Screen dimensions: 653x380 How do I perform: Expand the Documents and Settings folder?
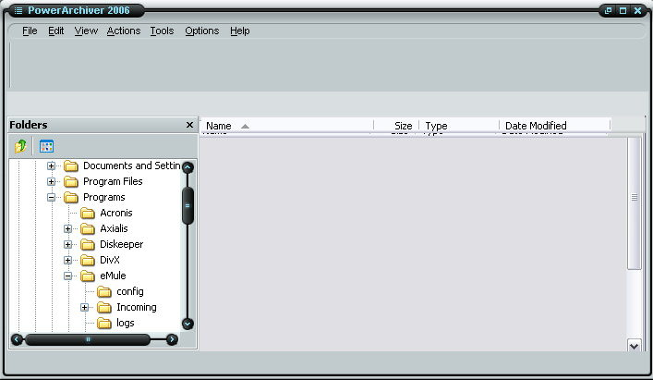[51, 165]
